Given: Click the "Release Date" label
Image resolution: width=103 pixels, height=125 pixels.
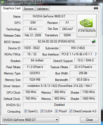Looking at the screenshot, I should pos(12,36).
